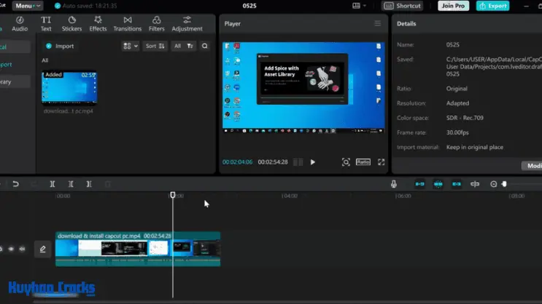Image resolution: width=542 pixels, height=304 pixels.
Task: Search media with the magnifier icon
Action: pyautogui.click(x=205, y=46)
